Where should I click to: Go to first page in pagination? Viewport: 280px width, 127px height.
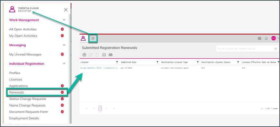(x=87, y=108)
